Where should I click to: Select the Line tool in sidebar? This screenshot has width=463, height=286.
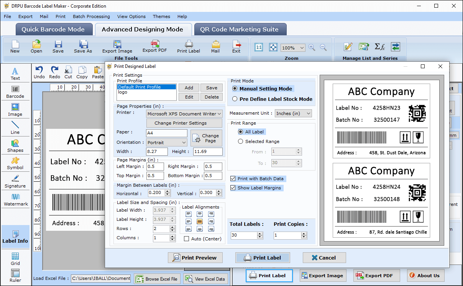15,128
